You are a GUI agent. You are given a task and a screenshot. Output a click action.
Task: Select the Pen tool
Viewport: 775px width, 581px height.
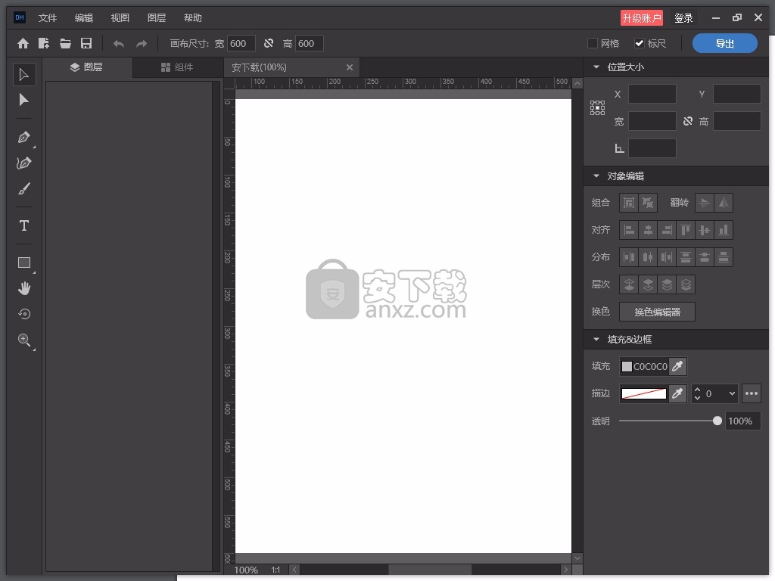23,137
